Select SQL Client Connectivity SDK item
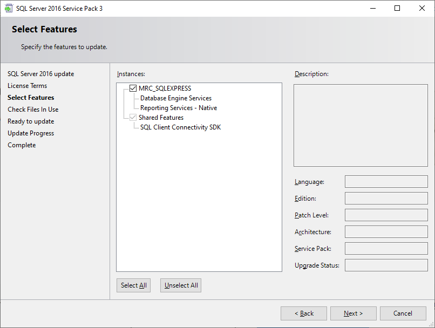 [x=180, y=127]
